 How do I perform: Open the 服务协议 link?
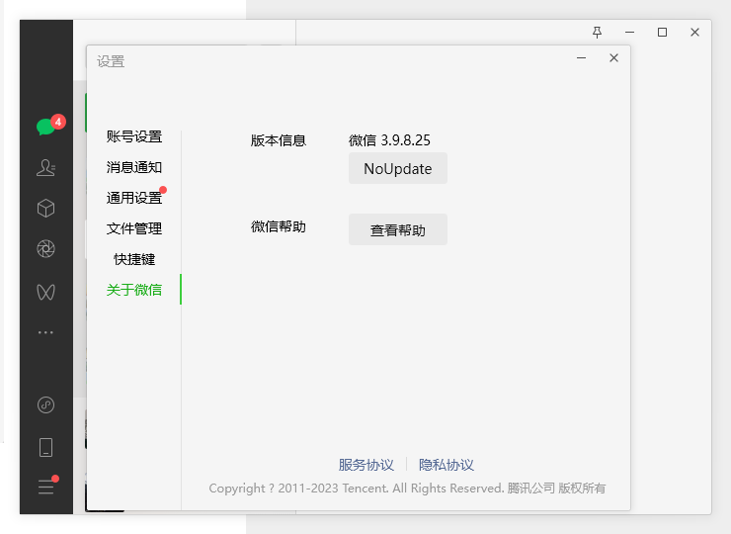365,465
